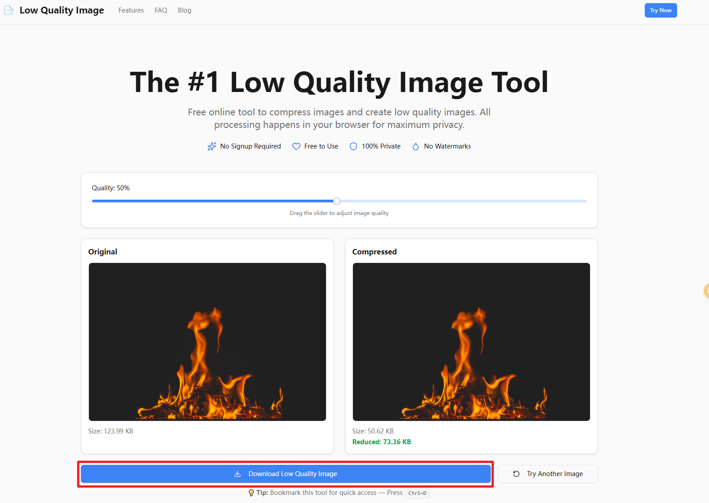This screenshot has height=503, width=709.
Task: Select the Try Another Image button label
Action: (555, 474)
